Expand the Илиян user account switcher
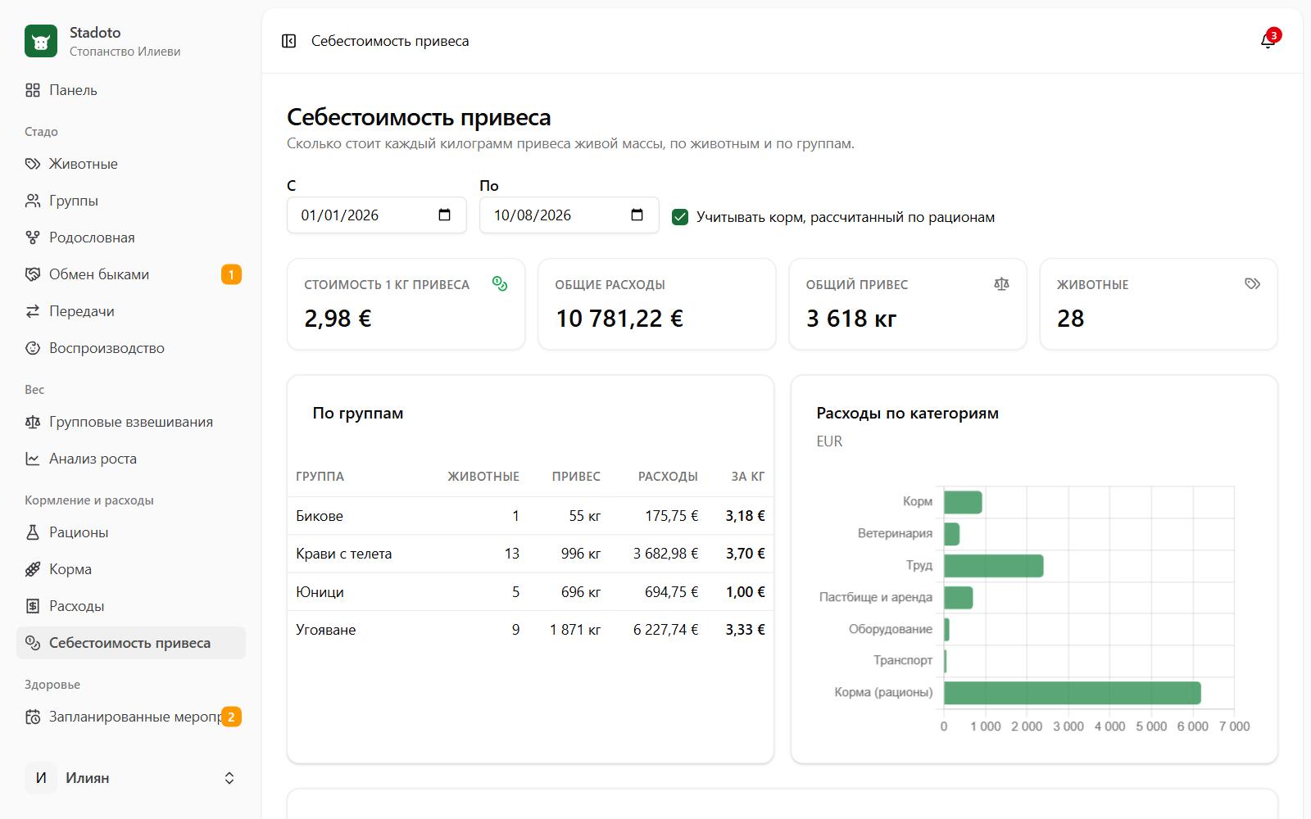 pos(131,778)
